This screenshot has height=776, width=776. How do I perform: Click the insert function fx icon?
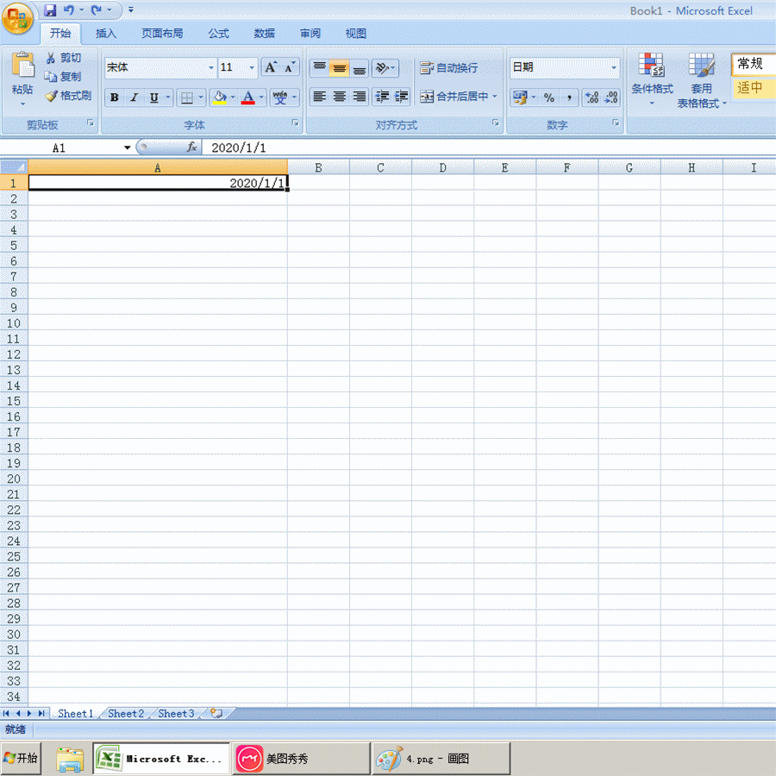(192, 147)
